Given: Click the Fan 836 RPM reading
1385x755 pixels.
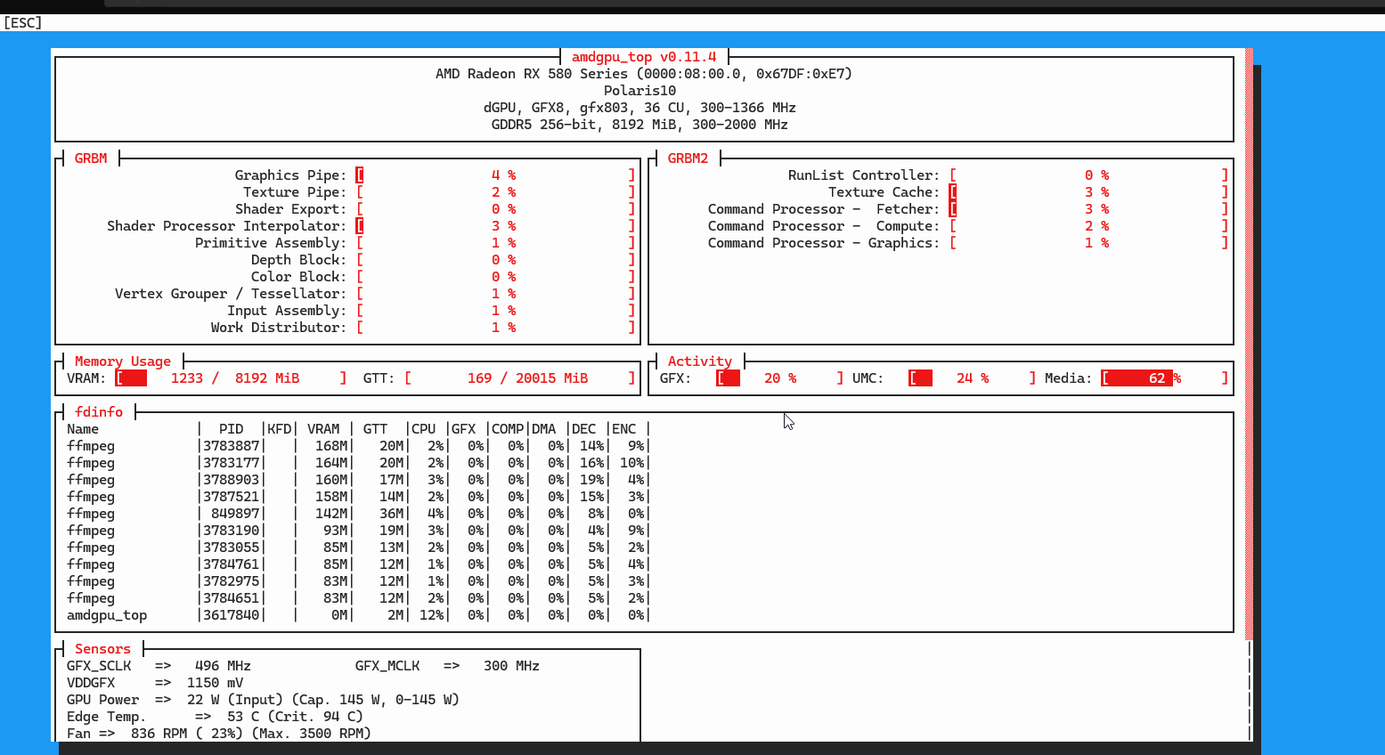Looking at the screenshot, I should (218, 734).
